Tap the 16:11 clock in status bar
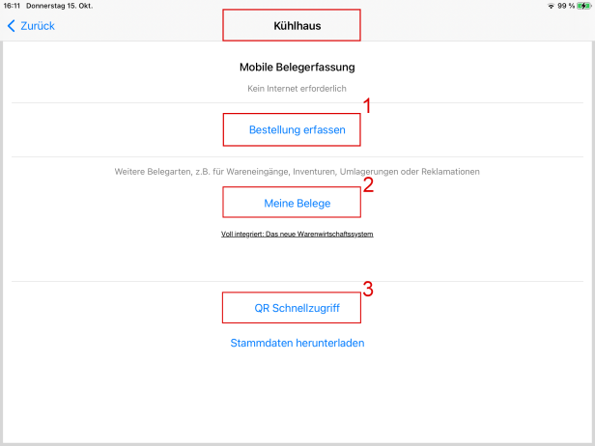Viewport: 595px width, 446px height. tap(13, 6)
